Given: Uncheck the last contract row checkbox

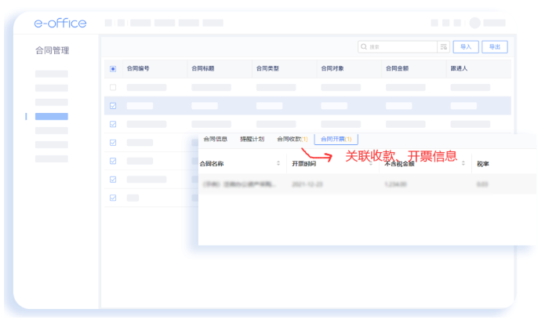Looking at the screenshot, I should click(x=113, y=198).
